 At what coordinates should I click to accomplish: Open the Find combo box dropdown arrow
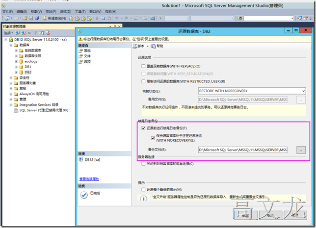[292, 18]
